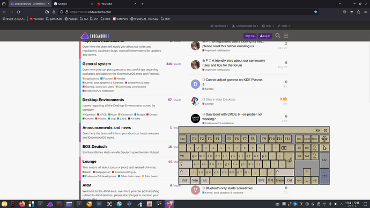370x208 pixels.
Task: Click the Sign Up button
Action: (x=250, y=36)
